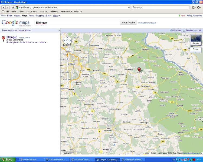Image resolution: width=203 pixels, height=162 pixels.
Task: Open Top Sites grid icon
Action: 8,11
